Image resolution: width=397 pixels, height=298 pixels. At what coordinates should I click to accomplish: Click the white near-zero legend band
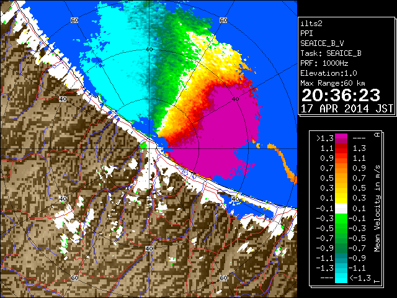click(341, 209)
